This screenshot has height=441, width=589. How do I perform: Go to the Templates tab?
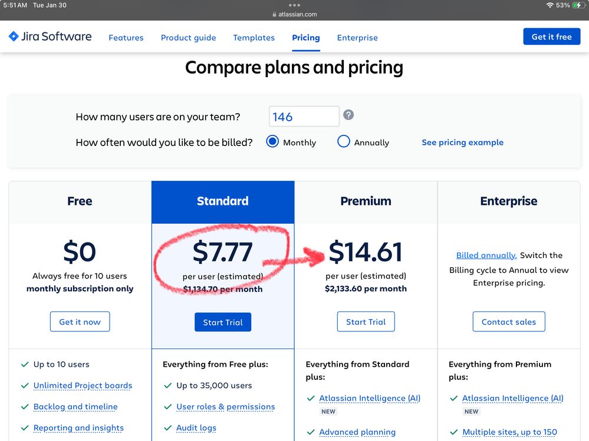254,38
